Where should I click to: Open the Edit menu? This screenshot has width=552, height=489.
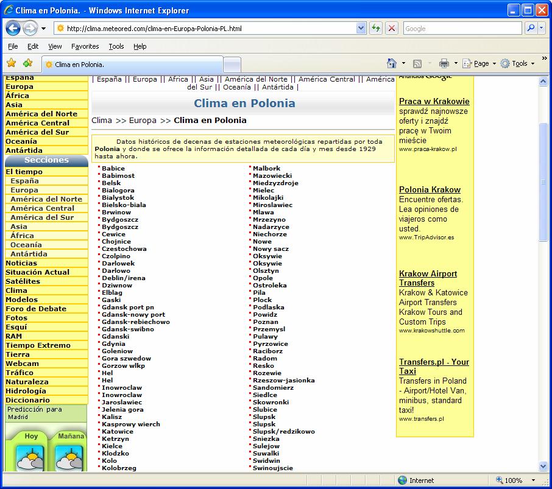coord(33,46)
